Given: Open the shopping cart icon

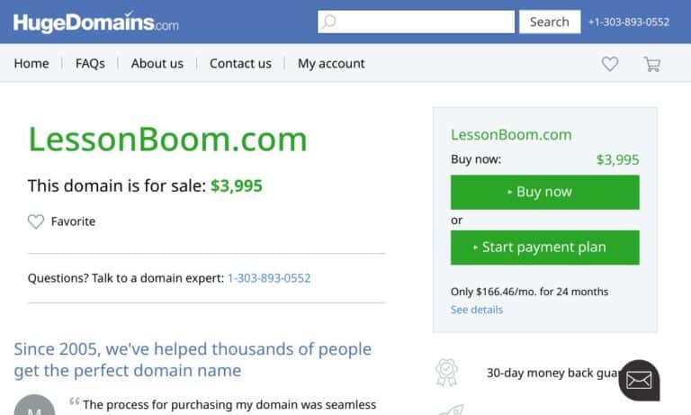Looking at the screenshot, I should (652, 65).
